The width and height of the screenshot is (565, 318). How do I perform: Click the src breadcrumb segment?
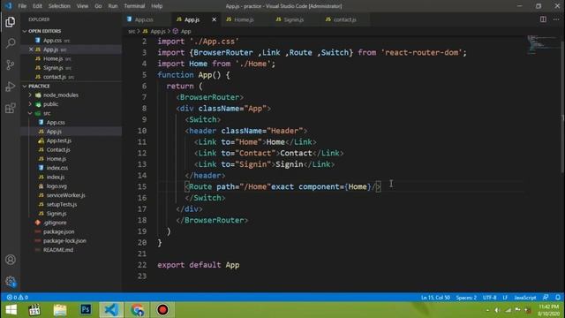pyautogui.click(x=132, y=32)
